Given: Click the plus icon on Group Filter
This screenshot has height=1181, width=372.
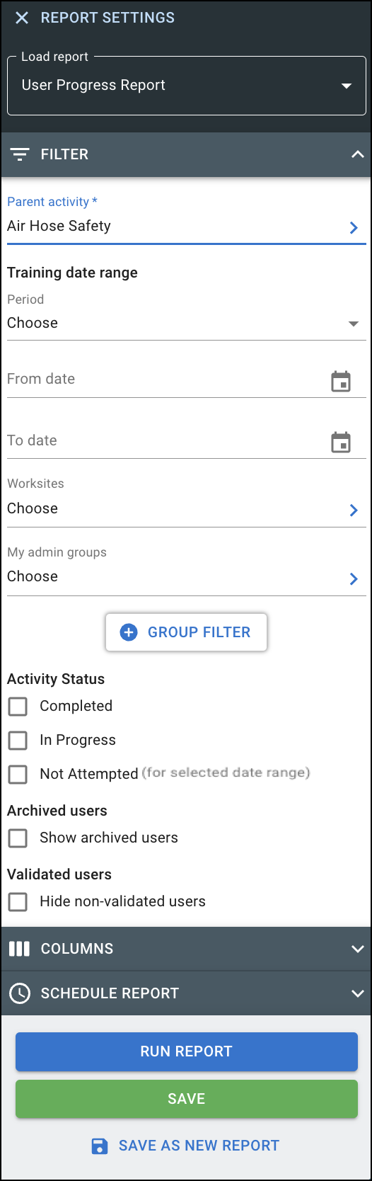Looking at the screenshot, I should point(129,632).
